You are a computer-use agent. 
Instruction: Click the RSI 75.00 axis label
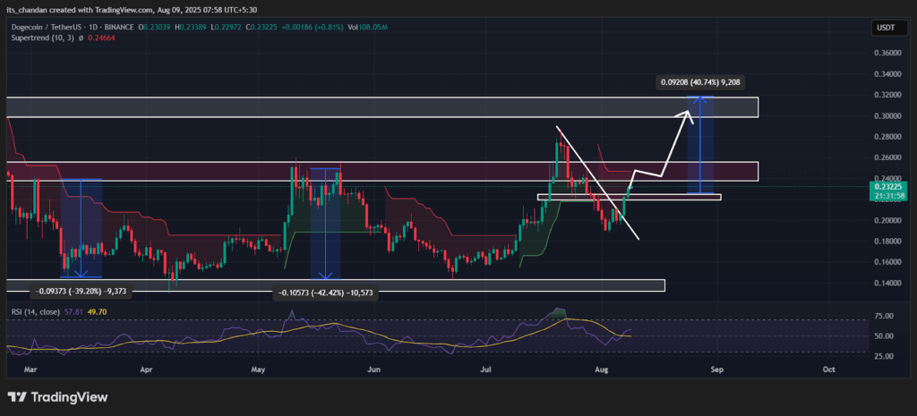(x=884, y=316)
